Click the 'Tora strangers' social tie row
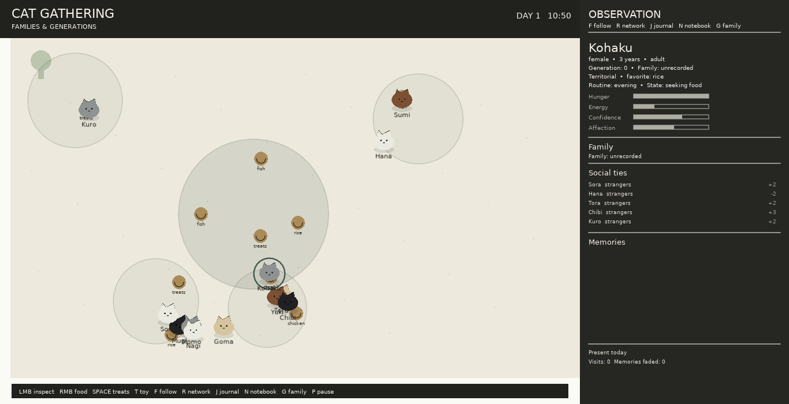 click(x=682, y=203)
